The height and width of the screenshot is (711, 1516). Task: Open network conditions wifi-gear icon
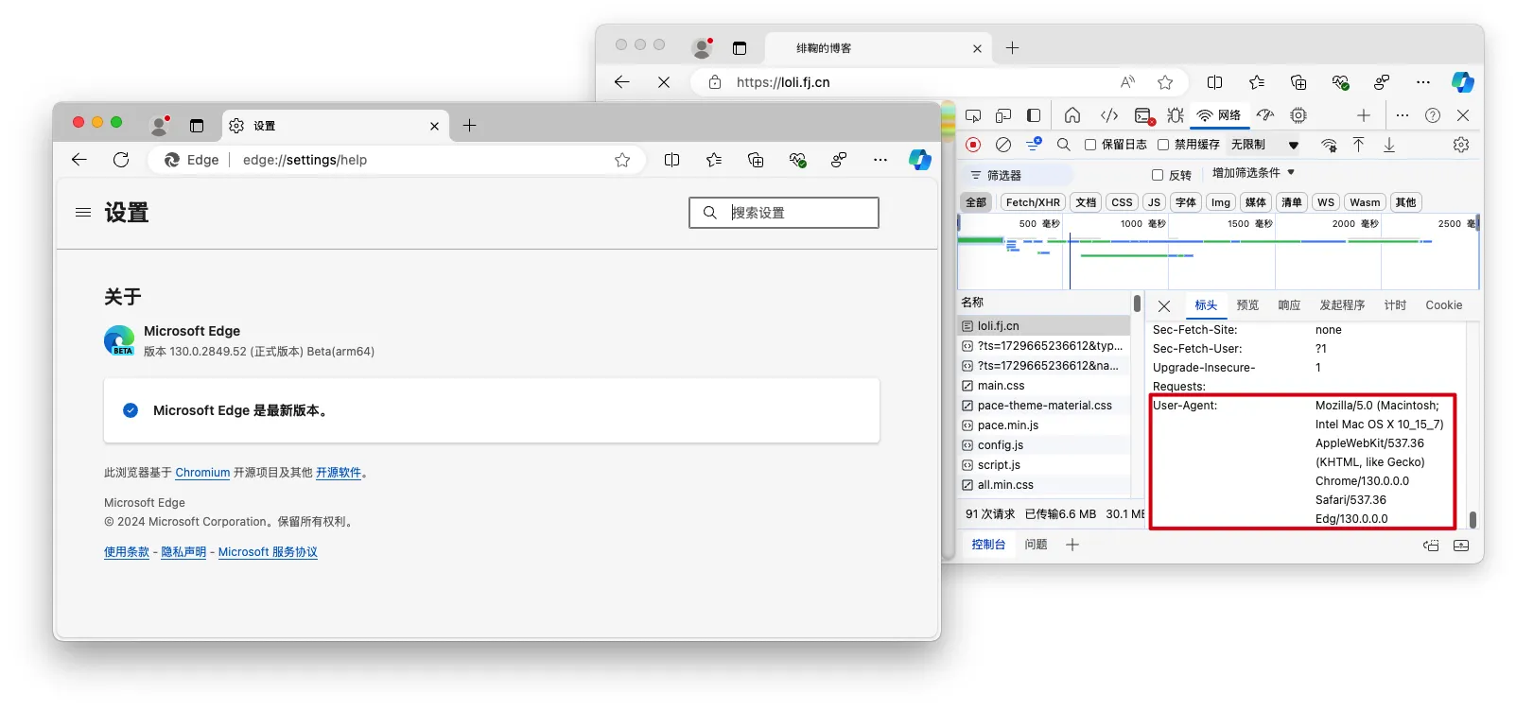[1329, 145]
